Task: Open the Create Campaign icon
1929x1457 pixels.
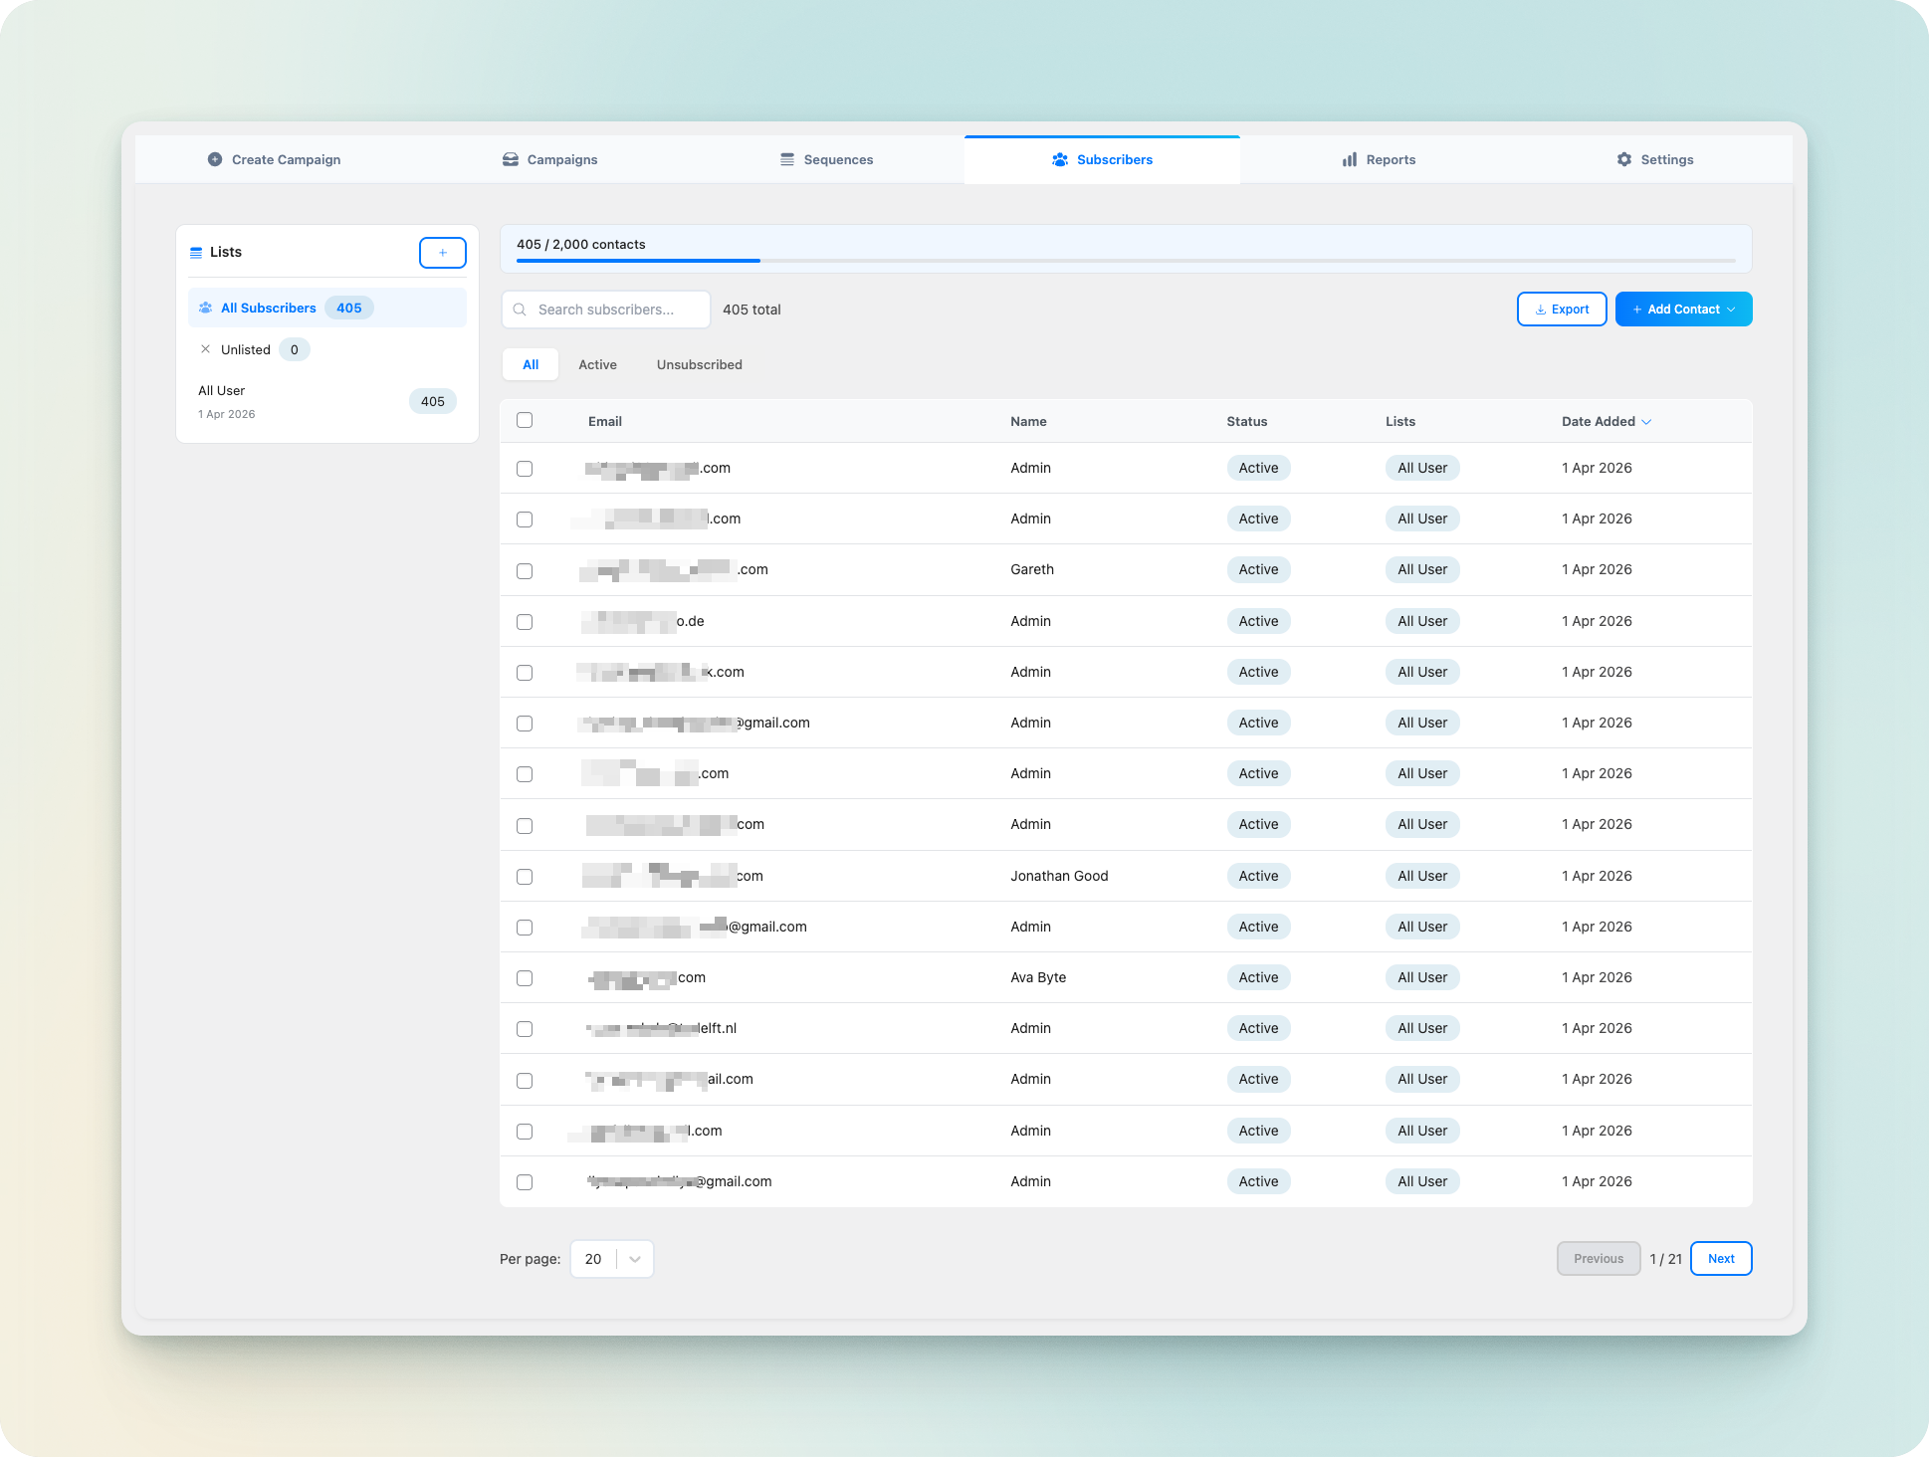Action: tap(214, 159)
